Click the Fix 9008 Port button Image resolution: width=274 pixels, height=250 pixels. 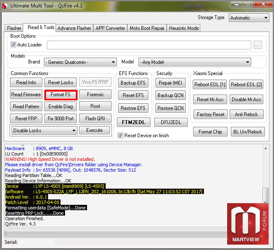point(61,118)
